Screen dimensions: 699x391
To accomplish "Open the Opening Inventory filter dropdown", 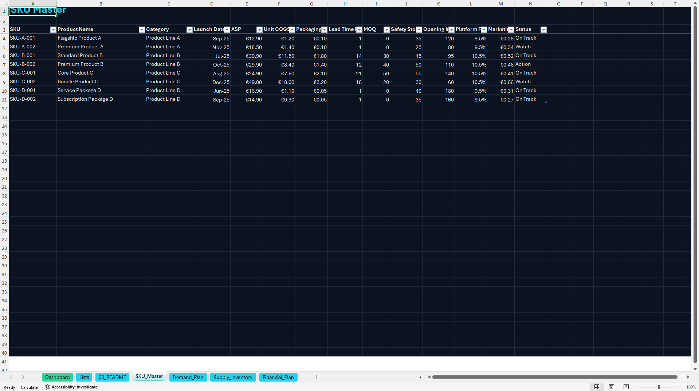I will click(451, 29).
